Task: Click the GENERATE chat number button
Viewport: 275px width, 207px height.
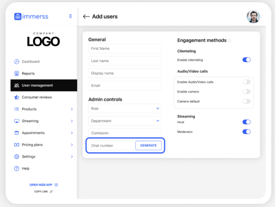Action: pyautogui.click(x=148, y=145)
